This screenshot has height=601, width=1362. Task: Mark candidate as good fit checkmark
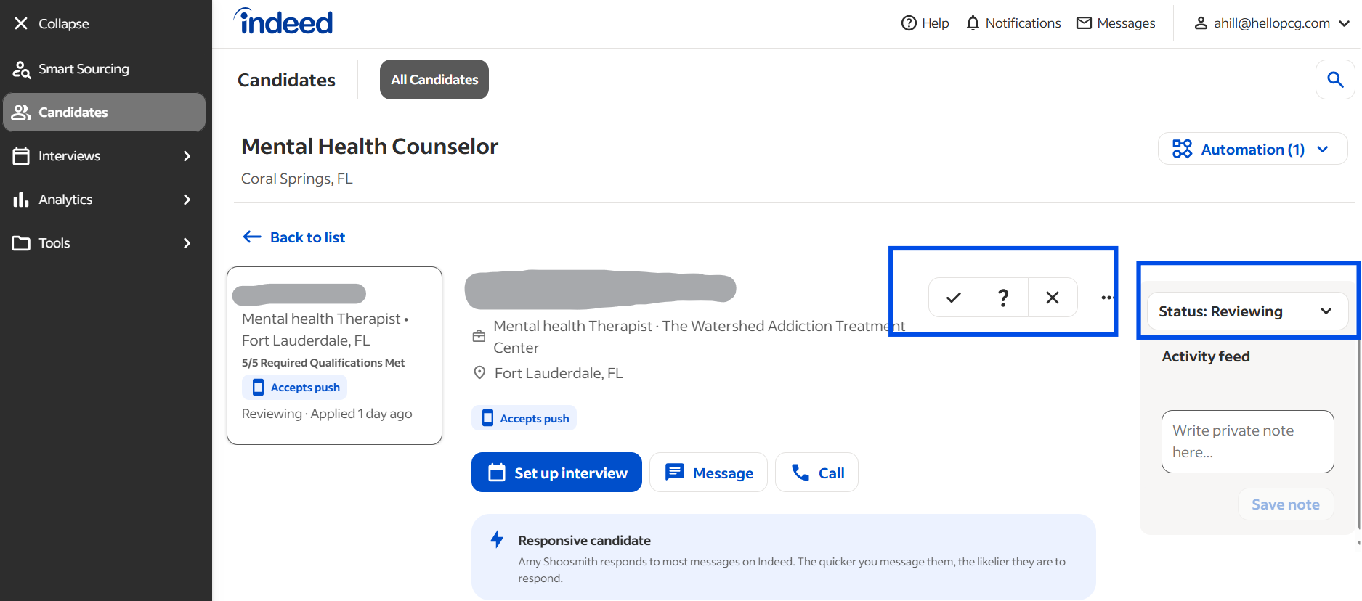[x=953, y=298]
